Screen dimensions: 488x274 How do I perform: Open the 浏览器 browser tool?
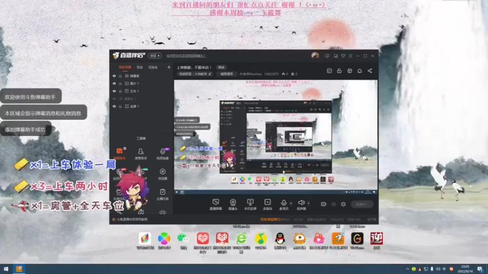[x=162, y=174]
